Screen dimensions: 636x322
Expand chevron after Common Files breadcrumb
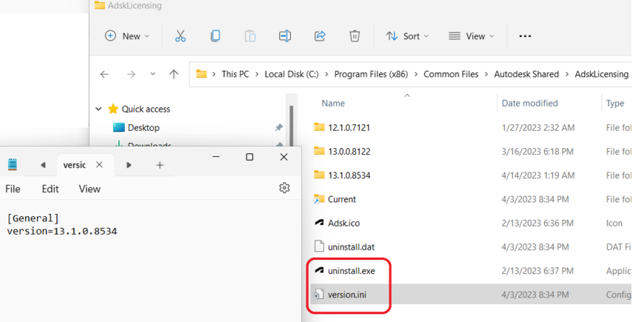(486, 74)
